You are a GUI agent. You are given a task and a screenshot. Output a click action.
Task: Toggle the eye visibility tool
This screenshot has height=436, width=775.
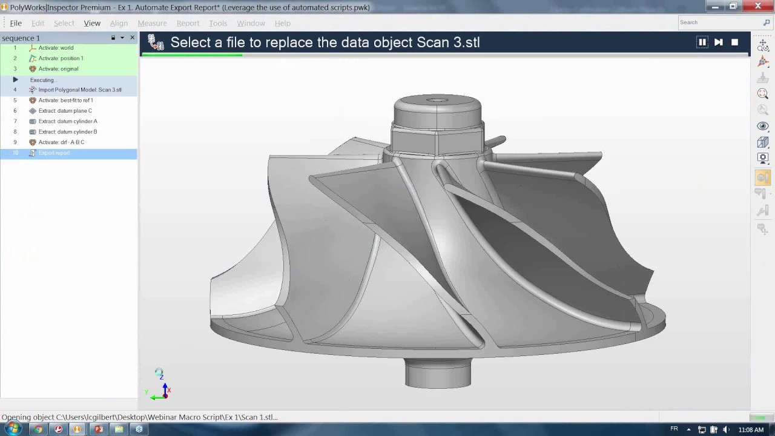763,126
